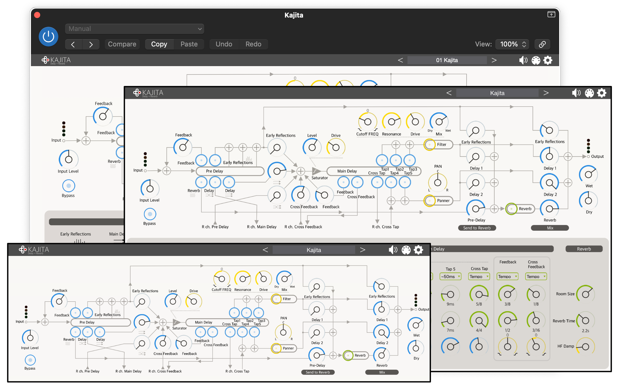The width and height of the screenshot is (619, 387).
Task: Click the Compare button
Action: [x=122, y=44]
